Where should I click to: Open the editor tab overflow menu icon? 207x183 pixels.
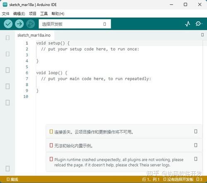[x=202, y=35]
